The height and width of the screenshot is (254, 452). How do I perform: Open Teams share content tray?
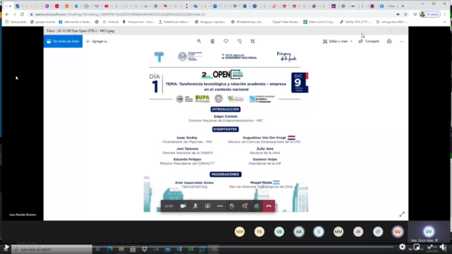click(208, 206)
